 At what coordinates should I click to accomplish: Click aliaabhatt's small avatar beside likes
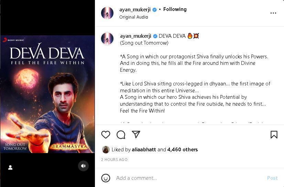pyautogui.click(x=106, y=150)
